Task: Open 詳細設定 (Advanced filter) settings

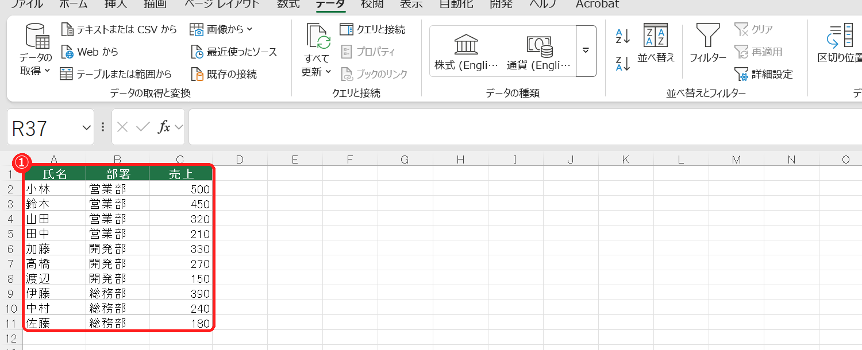Action: tap(764, 74)
